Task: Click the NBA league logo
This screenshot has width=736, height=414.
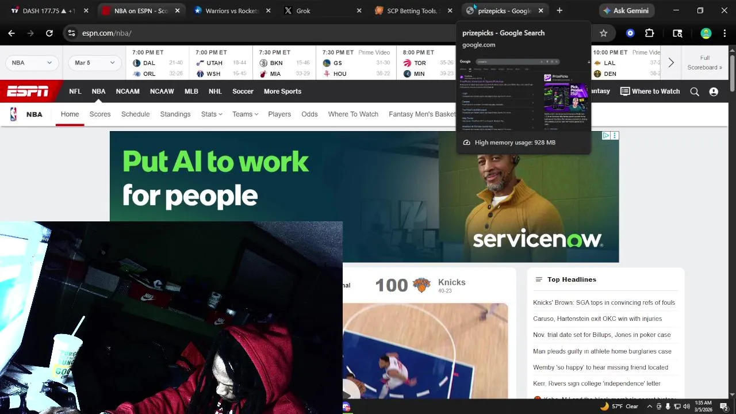Action: [13, 114]
